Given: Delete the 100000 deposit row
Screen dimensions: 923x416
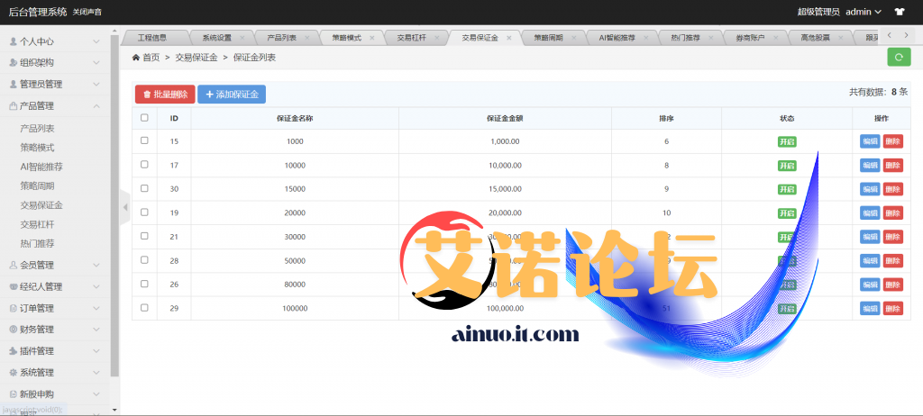Looking at the screenshot, I should click(892, 308).
